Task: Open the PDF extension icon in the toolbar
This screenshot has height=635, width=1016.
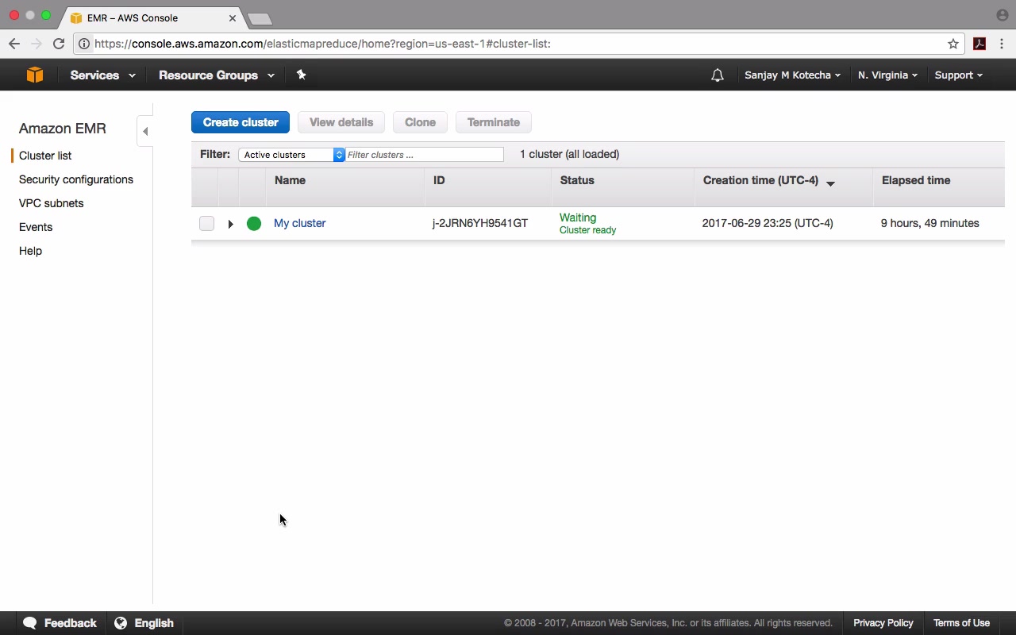Action: pos(979,44)
